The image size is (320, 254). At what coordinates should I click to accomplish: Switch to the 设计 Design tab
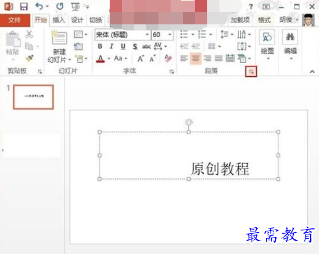click(77, 20)
